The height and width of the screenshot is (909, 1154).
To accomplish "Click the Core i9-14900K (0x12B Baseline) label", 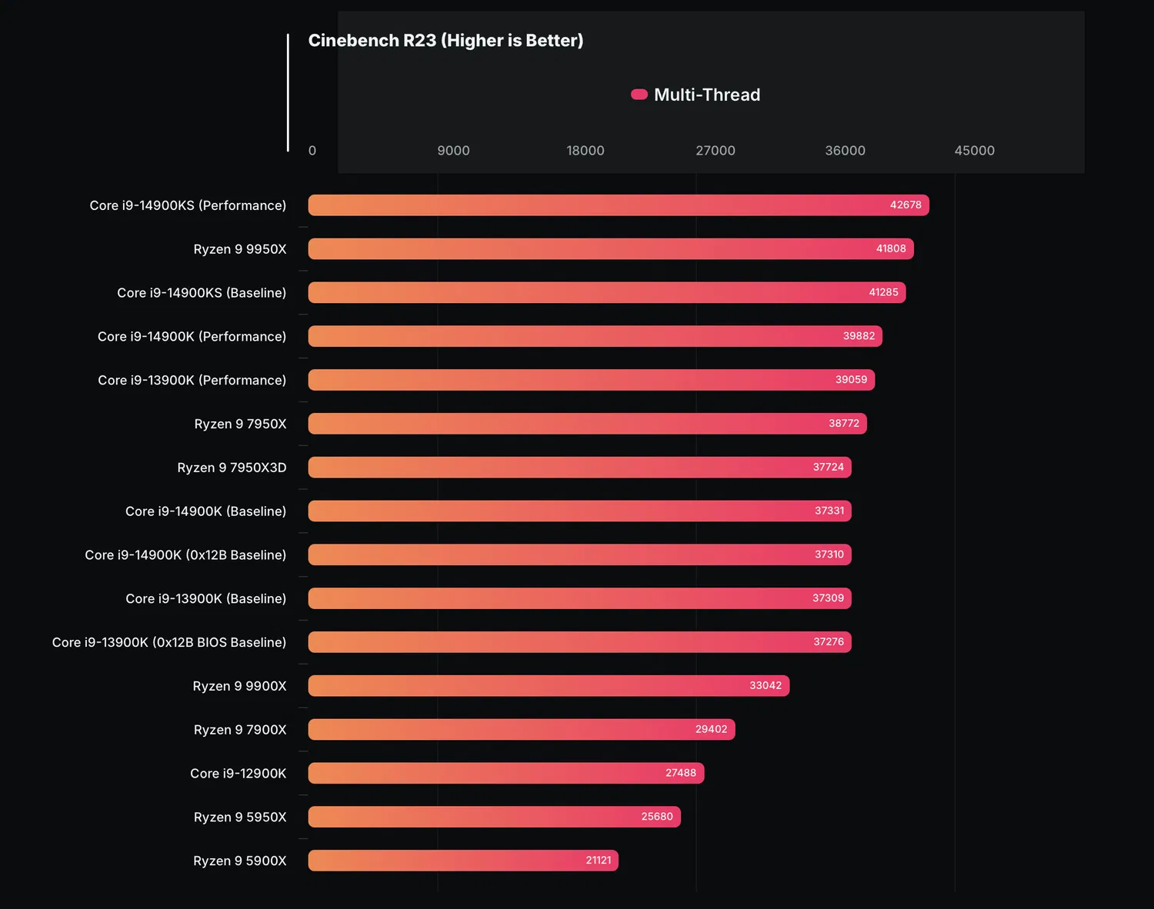I will click(185, 555).
